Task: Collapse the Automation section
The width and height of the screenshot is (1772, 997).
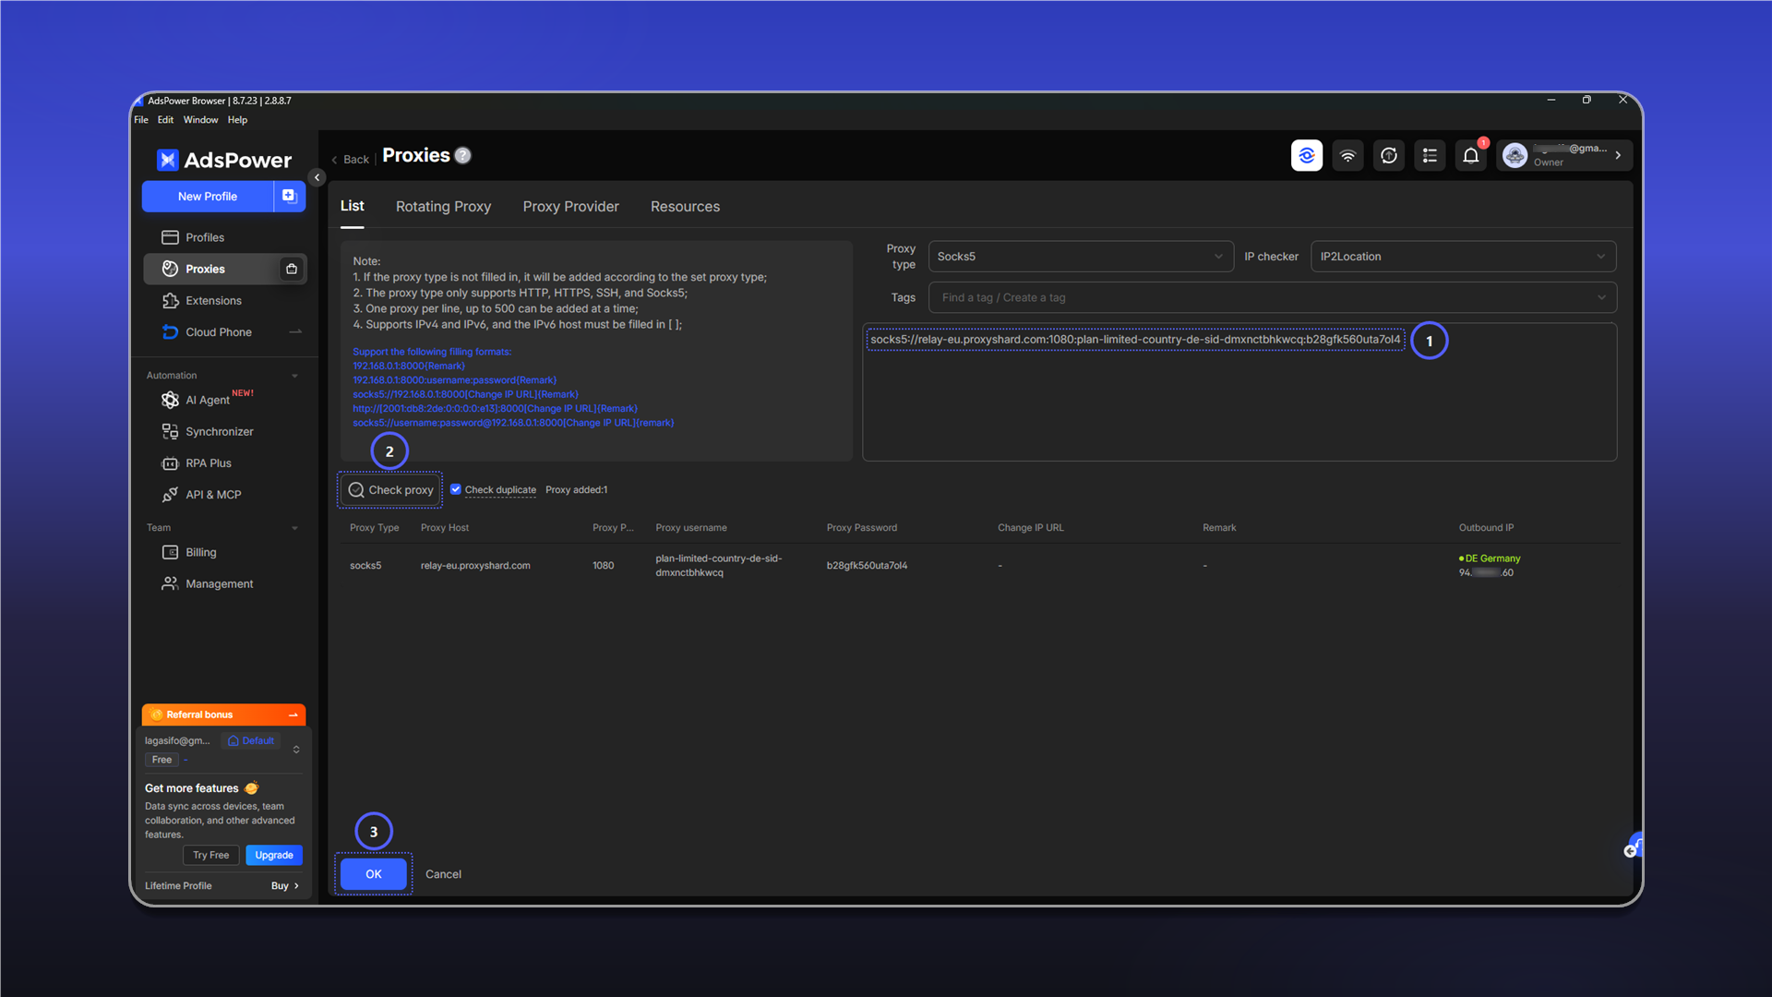Action: 294,376
